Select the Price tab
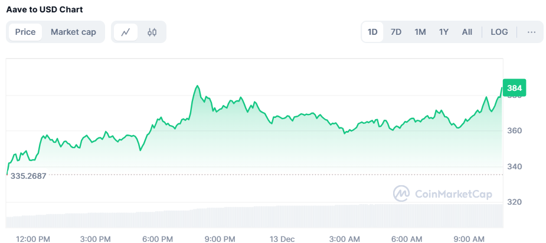The width and height of the screenshot is (546, 243). (x=25, y=32)
